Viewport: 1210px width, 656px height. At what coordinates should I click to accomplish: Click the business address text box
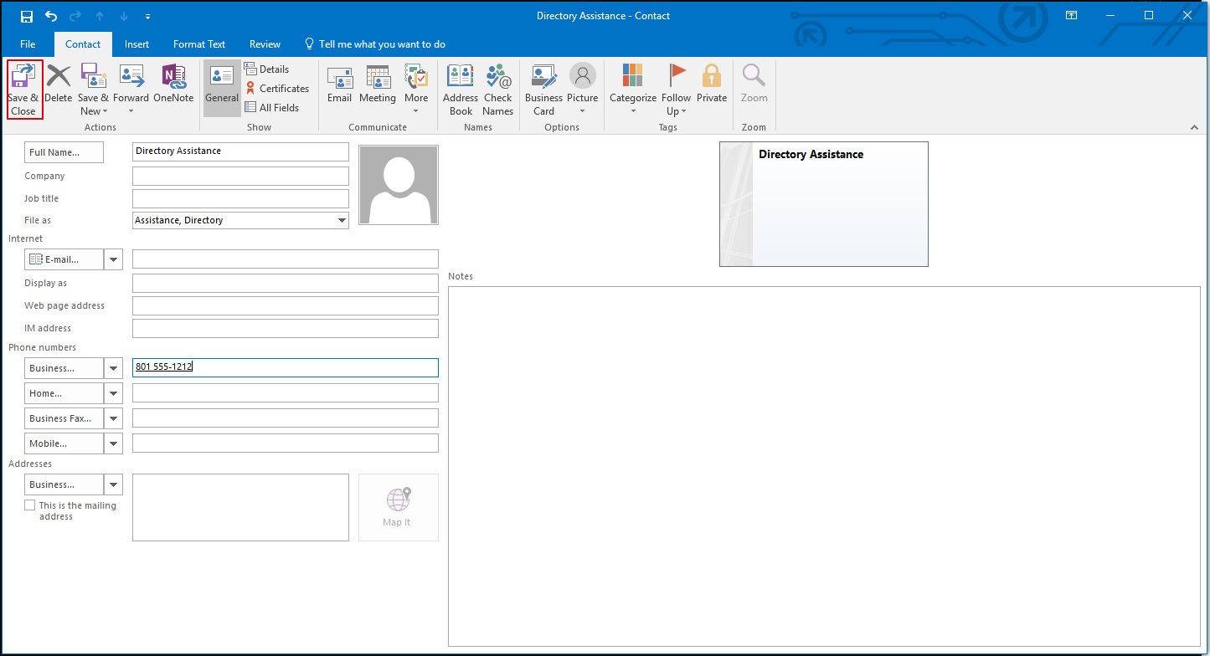240,507
